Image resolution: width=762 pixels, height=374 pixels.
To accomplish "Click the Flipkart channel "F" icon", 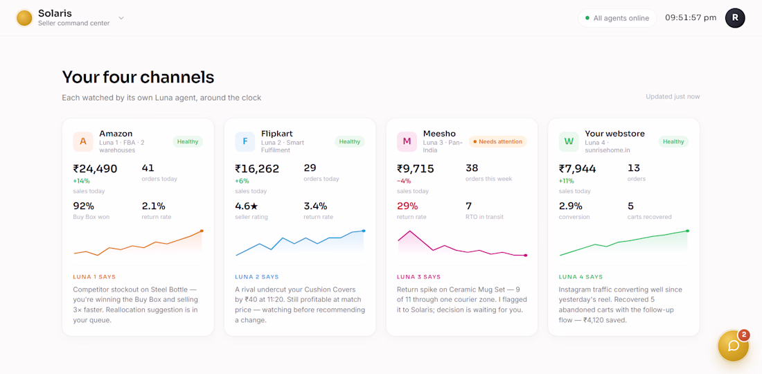I will tap(245, 141).
